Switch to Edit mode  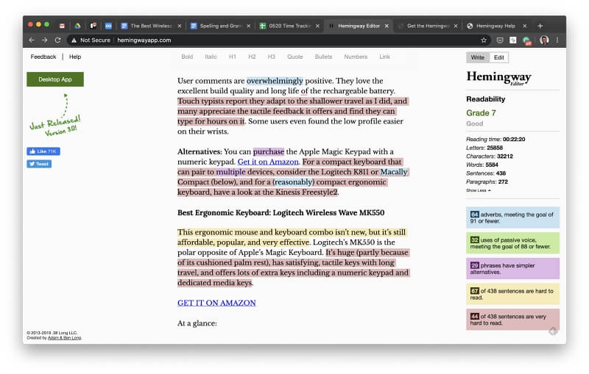pyautogui.click(x=499, y=57)
